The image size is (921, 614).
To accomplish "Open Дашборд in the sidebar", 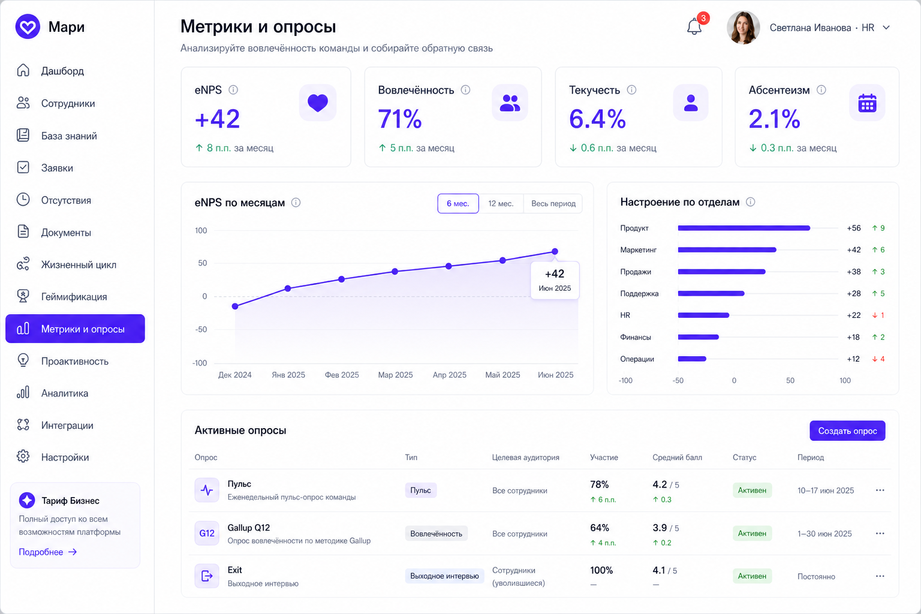I will (75, 71).
